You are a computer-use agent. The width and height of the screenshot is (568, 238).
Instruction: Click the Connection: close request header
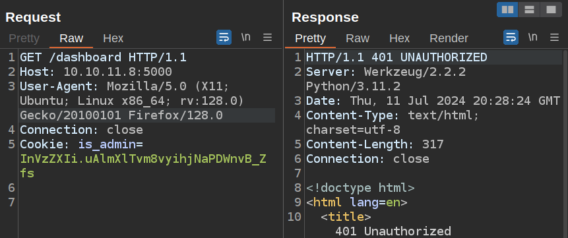pyautogui.click(x=82, y=130)
